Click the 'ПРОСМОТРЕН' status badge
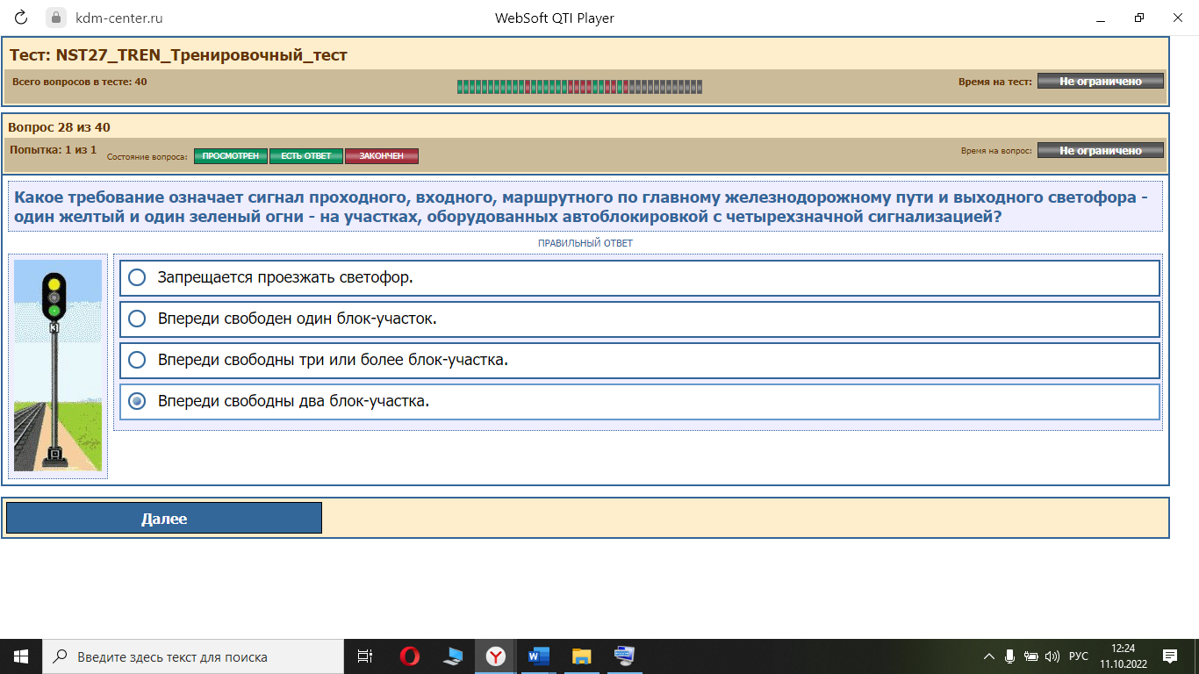1199x674 pixels. pos(231,156)
